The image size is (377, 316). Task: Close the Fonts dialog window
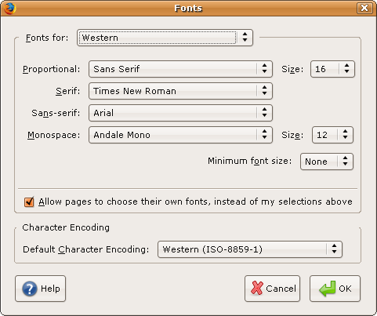coord(364,8)
